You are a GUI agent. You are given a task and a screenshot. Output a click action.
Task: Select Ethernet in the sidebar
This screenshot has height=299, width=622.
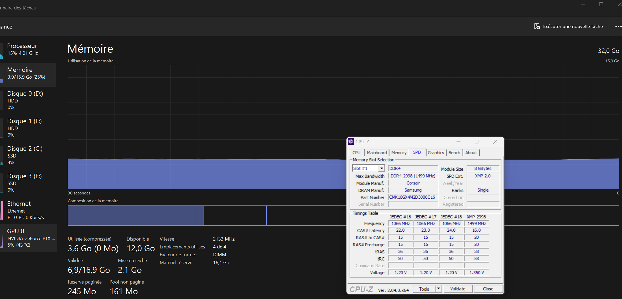(x=28, y=210)
